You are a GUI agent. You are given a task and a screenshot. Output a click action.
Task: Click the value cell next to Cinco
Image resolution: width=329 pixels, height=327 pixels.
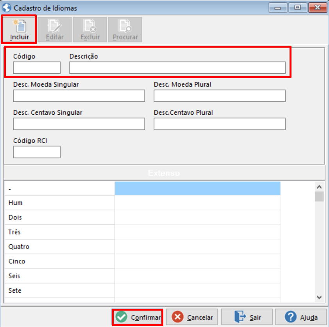197,261
